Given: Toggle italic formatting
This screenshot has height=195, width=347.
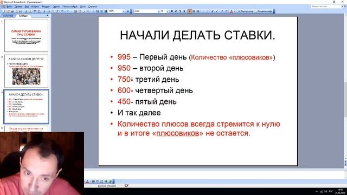Looking at the screenshot, I should 176,11.
